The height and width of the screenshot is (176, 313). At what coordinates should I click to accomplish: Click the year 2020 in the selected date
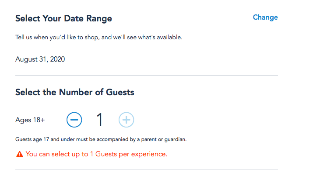[x=56, y=59]
